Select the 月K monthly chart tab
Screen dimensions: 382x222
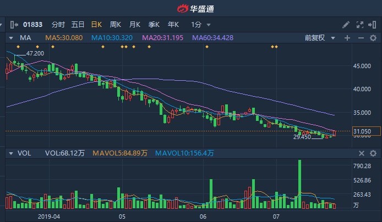point(135,25)
